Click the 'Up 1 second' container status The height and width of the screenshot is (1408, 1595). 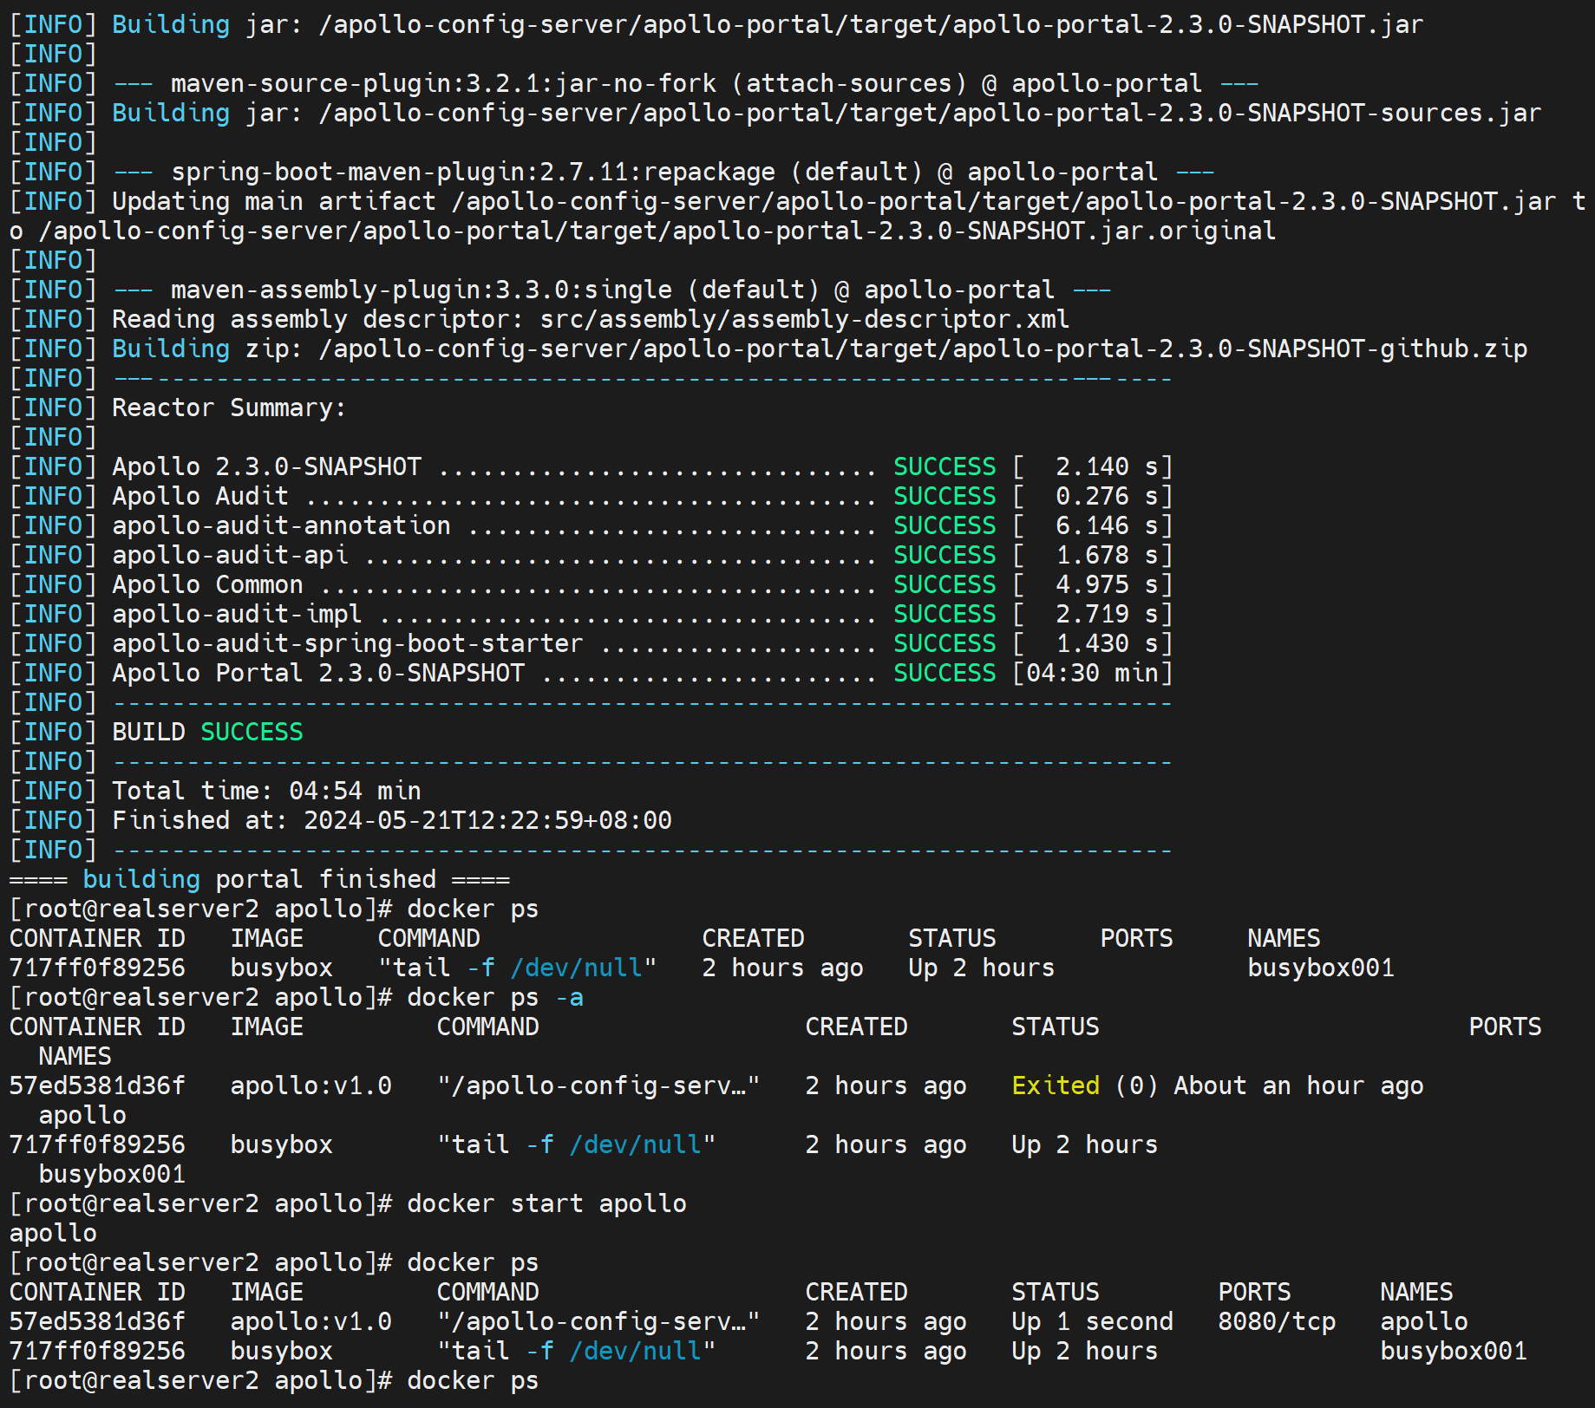pyautogui.click(x=1091, y=1321)
